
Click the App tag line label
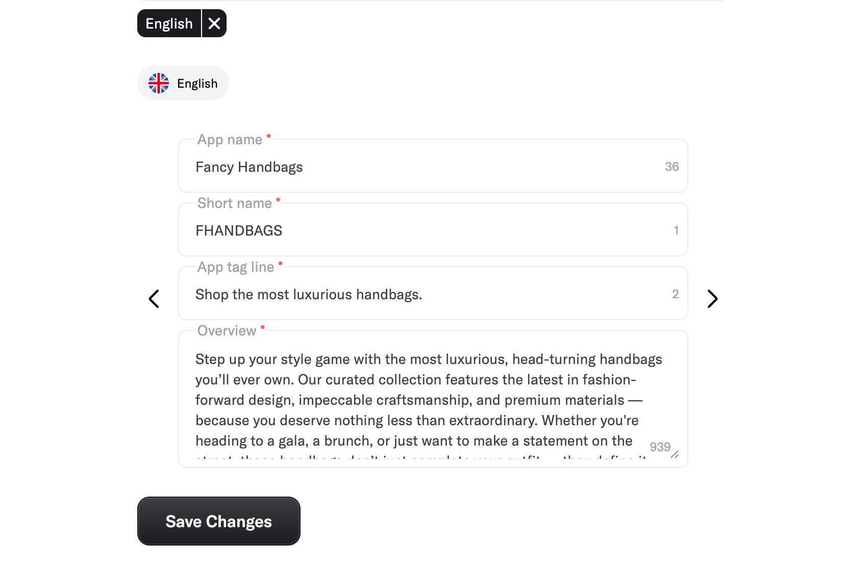[x=236, y=267]
